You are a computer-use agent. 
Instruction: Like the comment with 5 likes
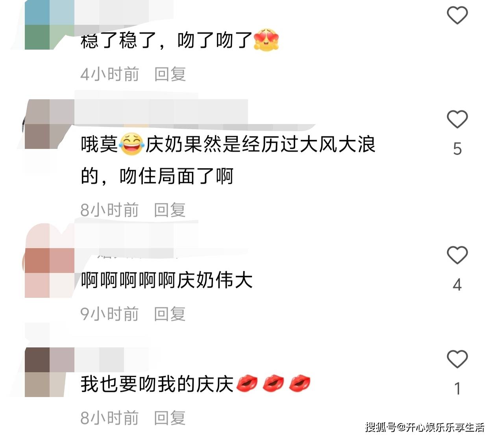457,119
